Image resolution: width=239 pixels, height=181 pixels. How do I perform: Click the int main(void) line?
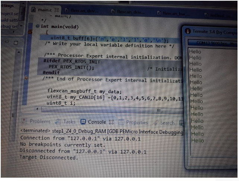click(x=60, y=27)
